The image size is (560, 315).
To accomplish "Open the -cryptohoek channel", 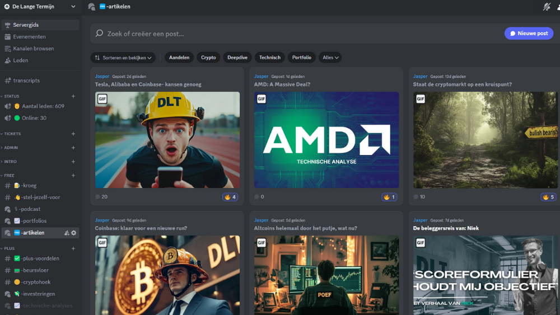I will [x=40, y=282].
